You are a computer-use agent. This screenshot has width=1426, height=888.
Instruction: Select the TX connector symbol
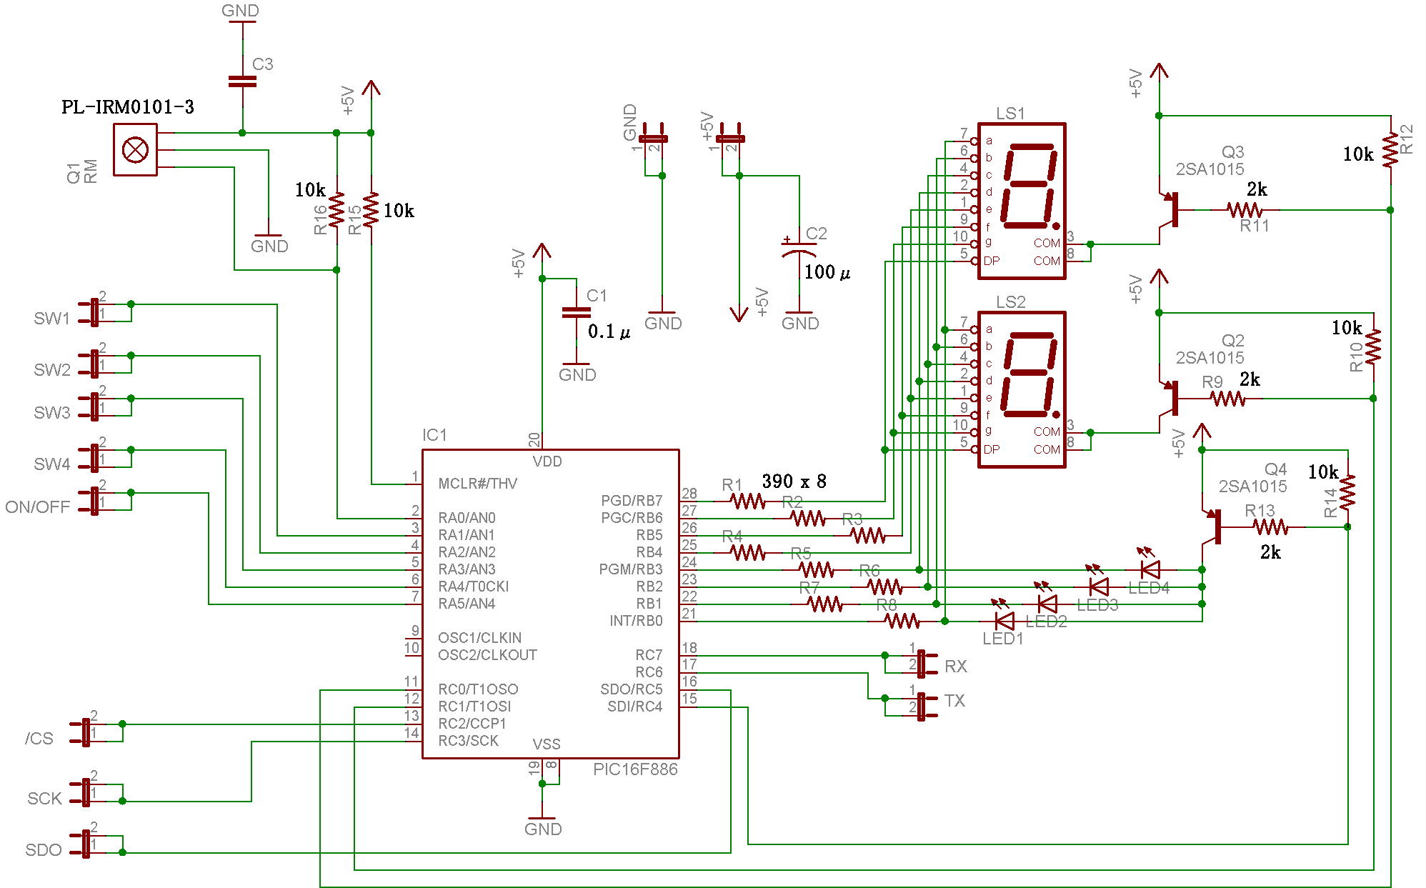point(922,707)
